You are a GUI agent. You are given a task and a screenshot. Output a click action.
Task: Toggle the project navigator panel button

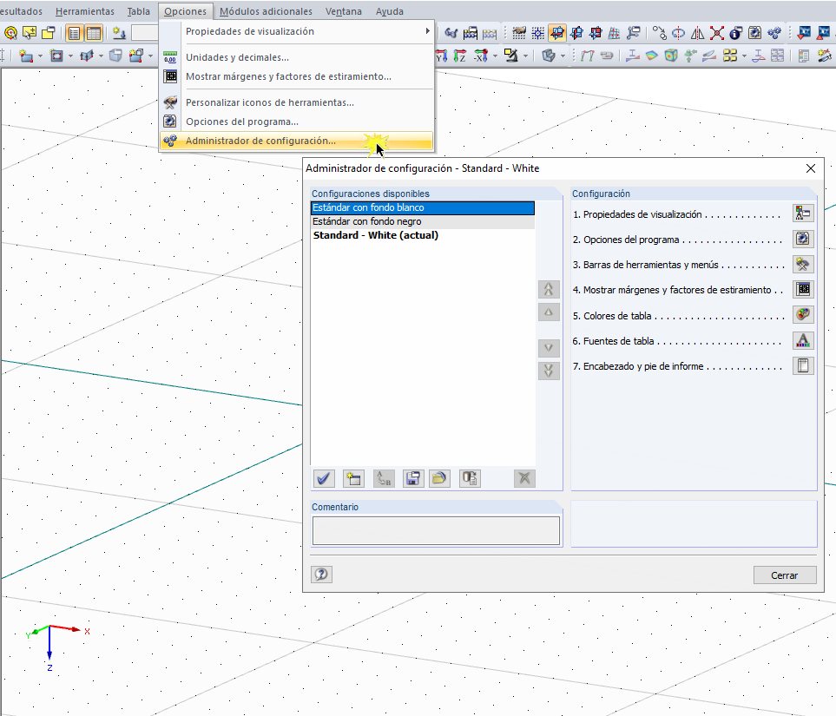tap(74, 34)
